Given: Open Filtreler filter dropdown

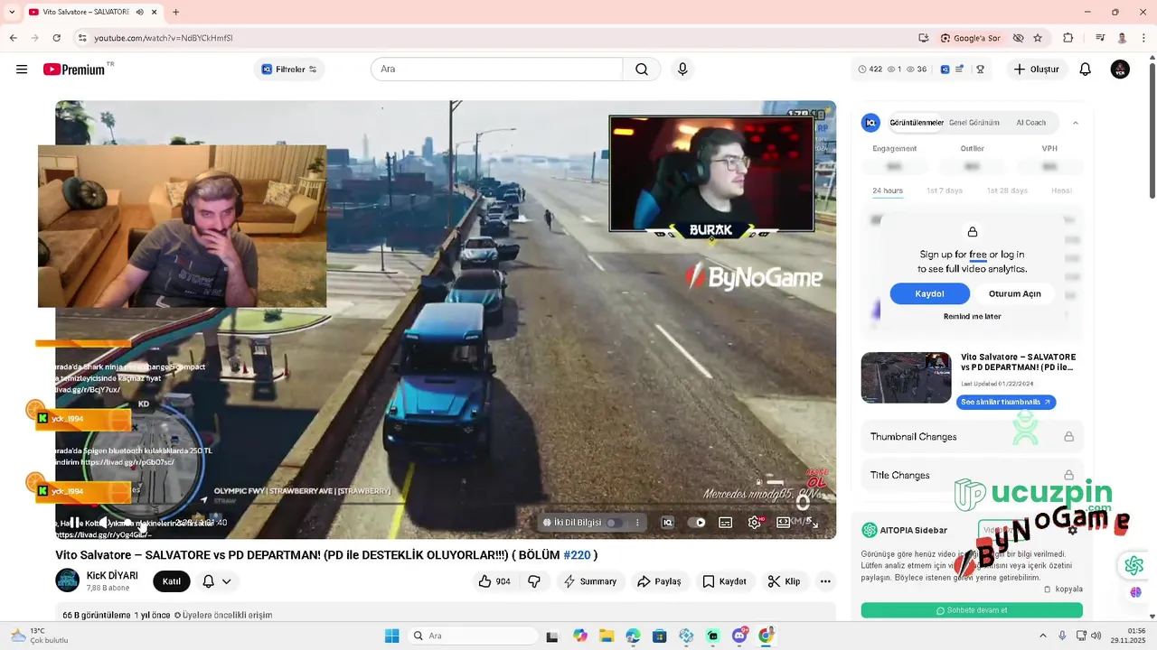Looking at the screenshot, I should (x=289, y=70).
